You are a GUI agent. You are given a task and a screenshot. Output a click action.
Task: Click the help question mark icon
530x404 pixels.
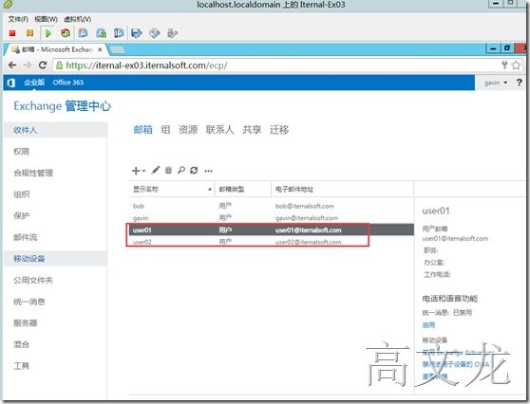(519, 83)
